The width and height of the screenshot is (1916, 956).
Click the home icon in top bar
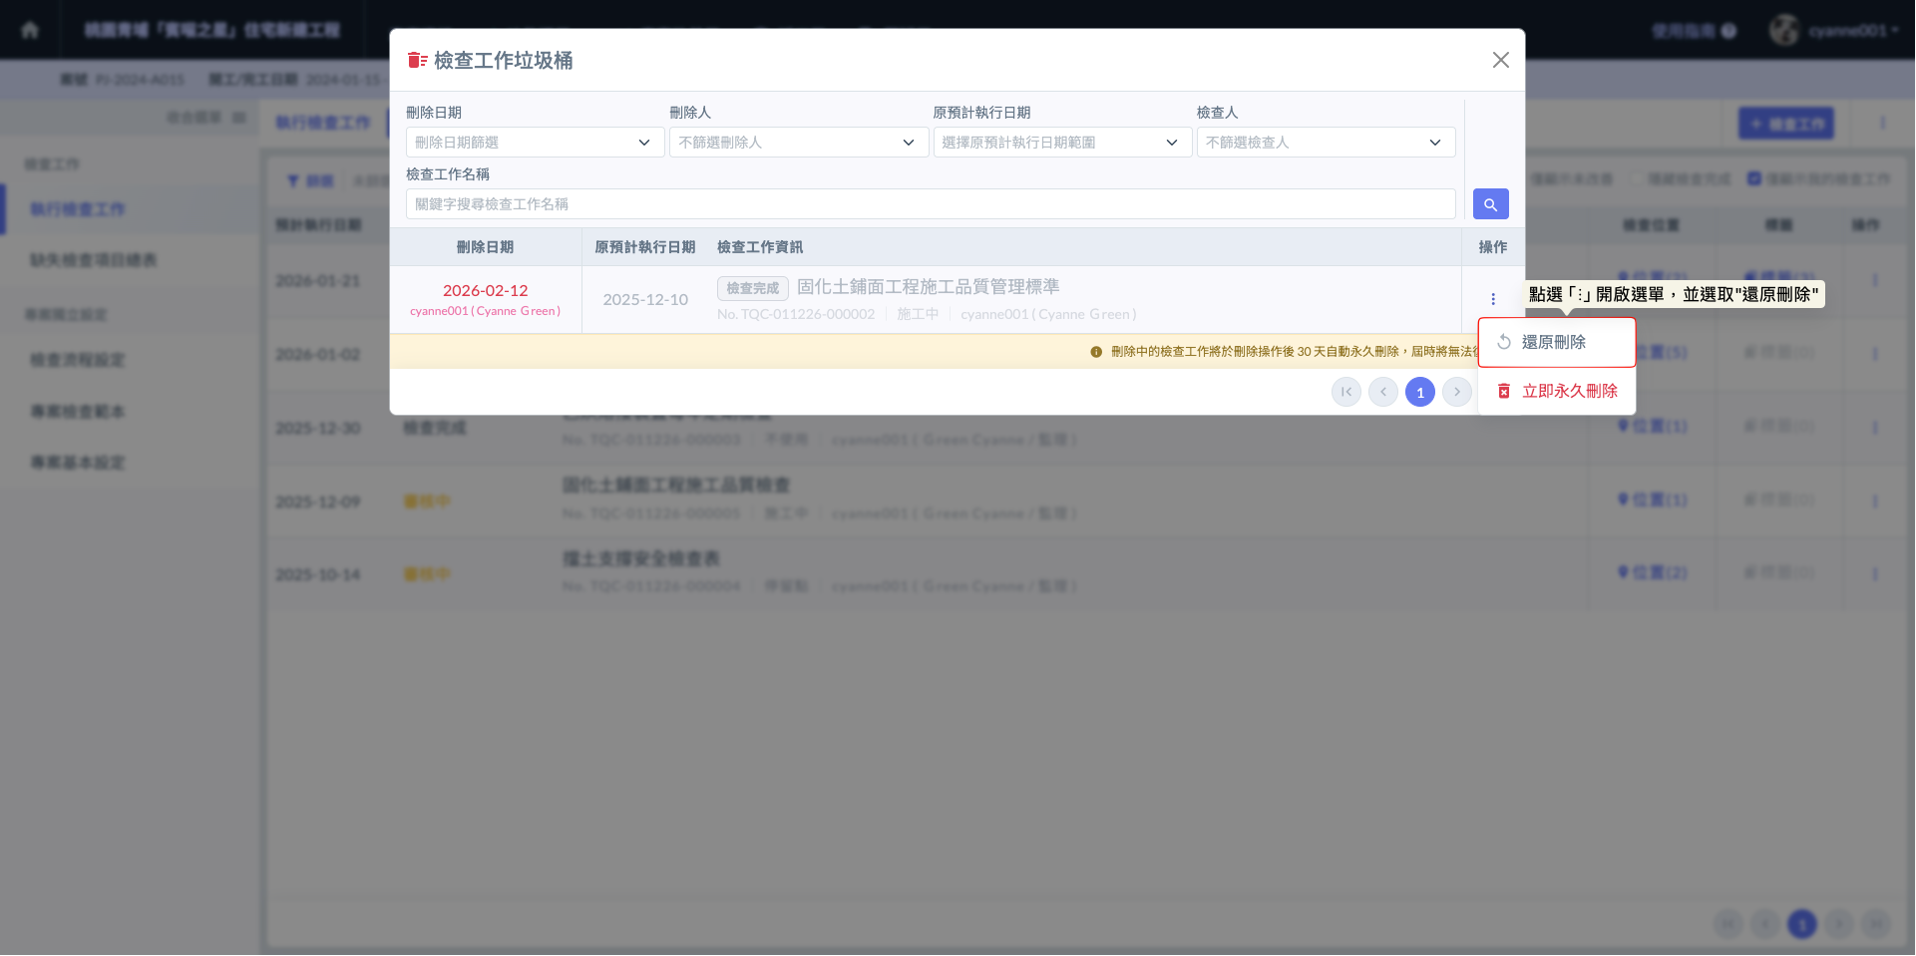30,30
